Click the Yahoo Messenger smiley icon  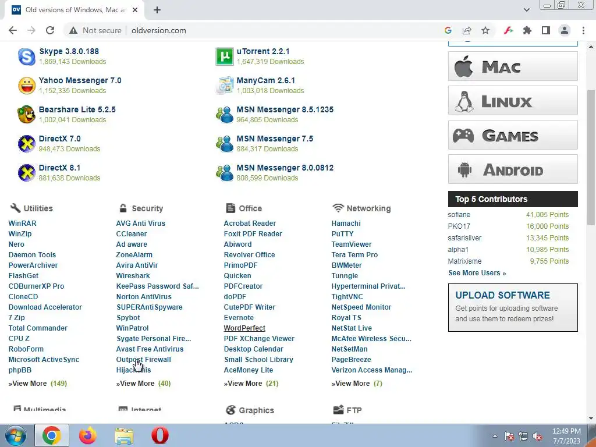tap(27, 86)
